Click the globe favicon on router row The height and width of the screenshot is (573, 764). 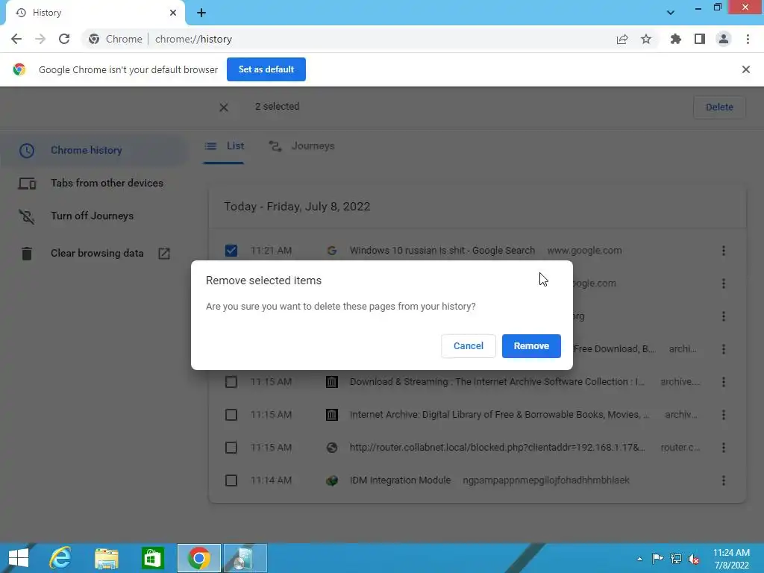(x=332, y=448)
